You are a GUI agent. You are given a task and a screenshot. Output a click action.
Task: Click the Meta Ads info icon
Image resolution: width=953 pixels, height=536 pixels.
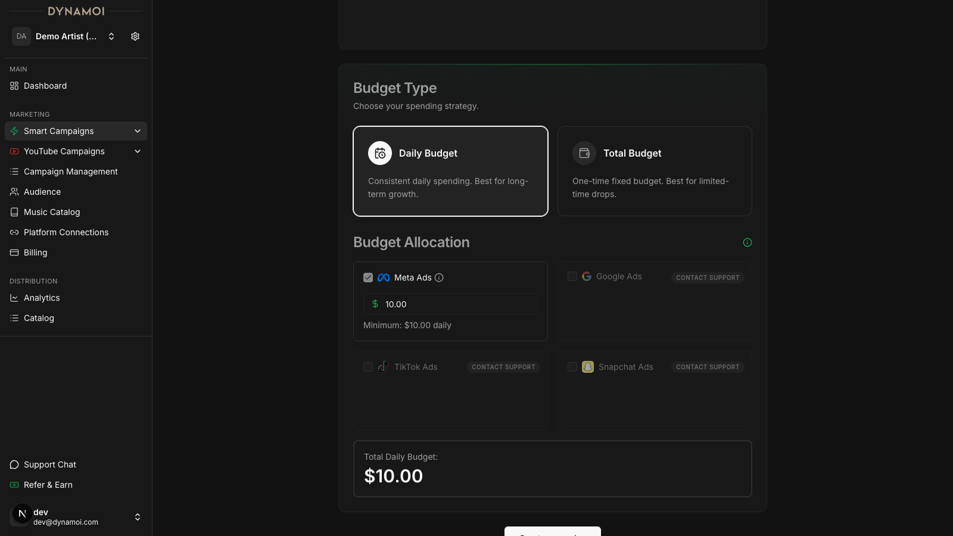[x=439, y=278]
